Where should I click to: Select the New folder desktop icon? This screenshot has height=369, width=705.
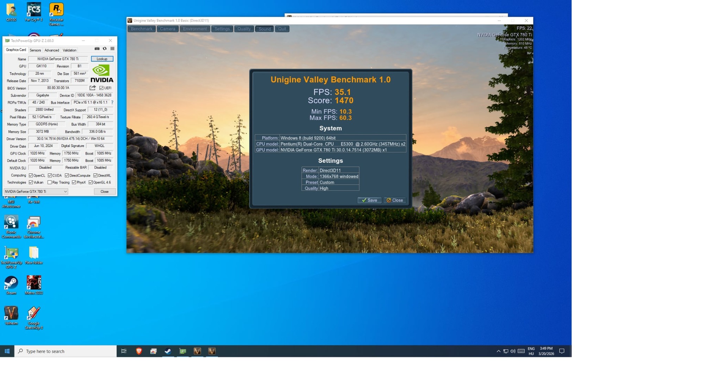tap(34, 256)
